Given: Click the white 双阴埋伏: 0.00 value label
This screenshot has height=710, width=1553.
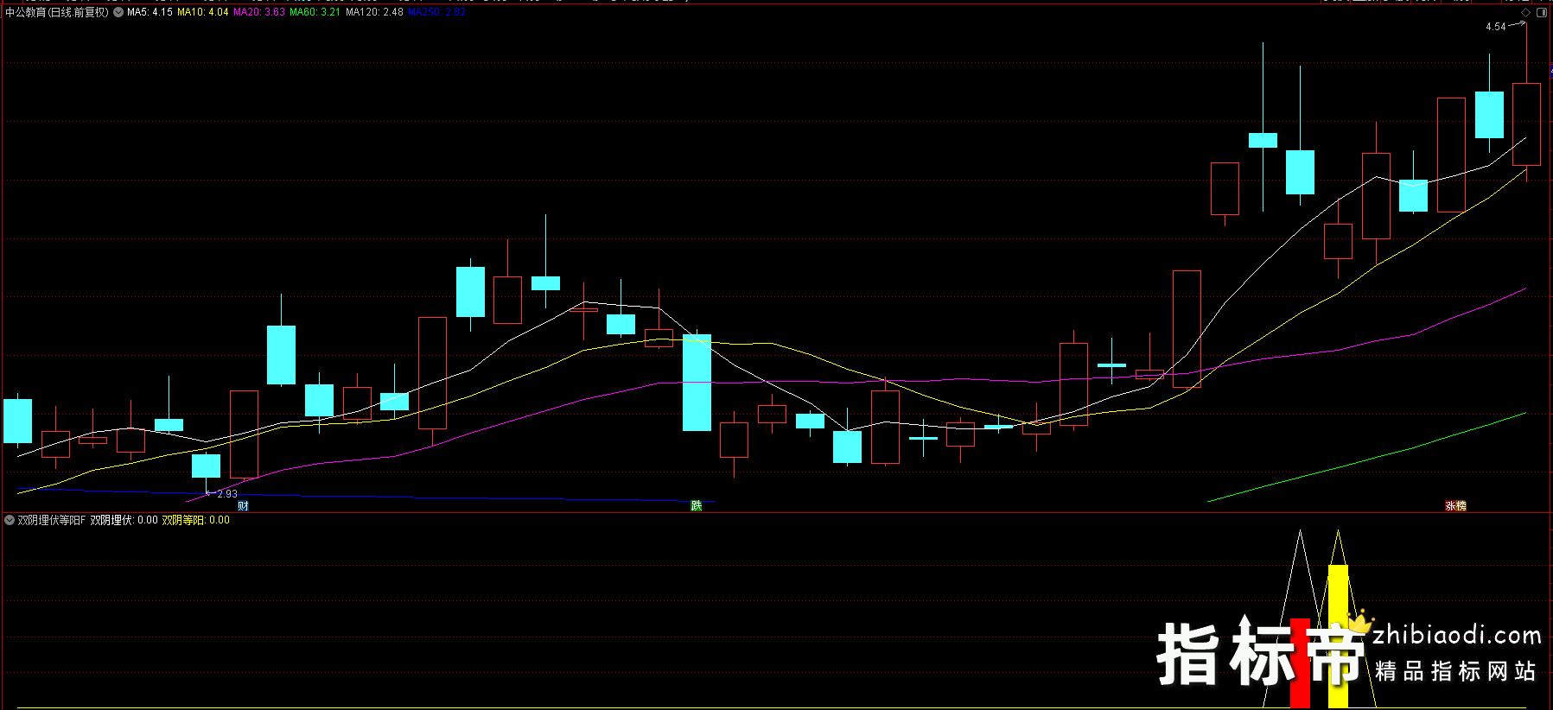Looking at the screenshot, I should pos(124,520).
